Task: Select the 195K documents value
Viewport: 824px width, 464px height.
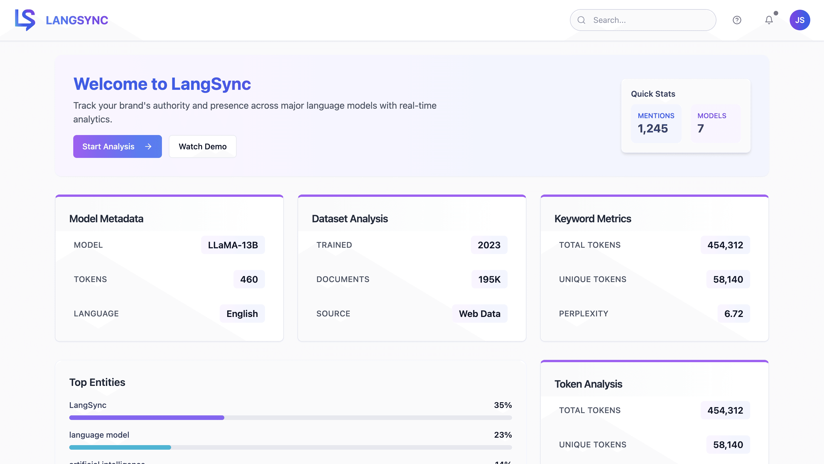Action: click(489, 279)
